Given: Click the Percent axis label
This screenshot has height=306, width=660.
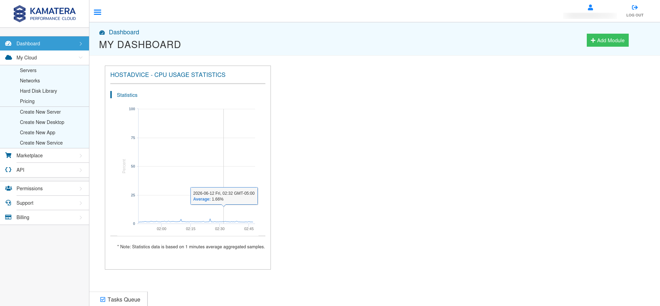Looking at the screenshot, I should (x=124, y=166).
